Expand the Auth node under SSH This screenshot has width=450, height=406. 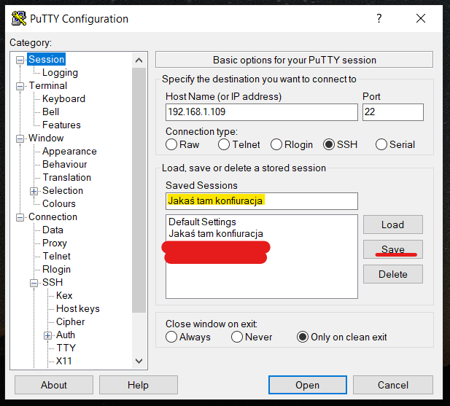click(x=47, y=335)
